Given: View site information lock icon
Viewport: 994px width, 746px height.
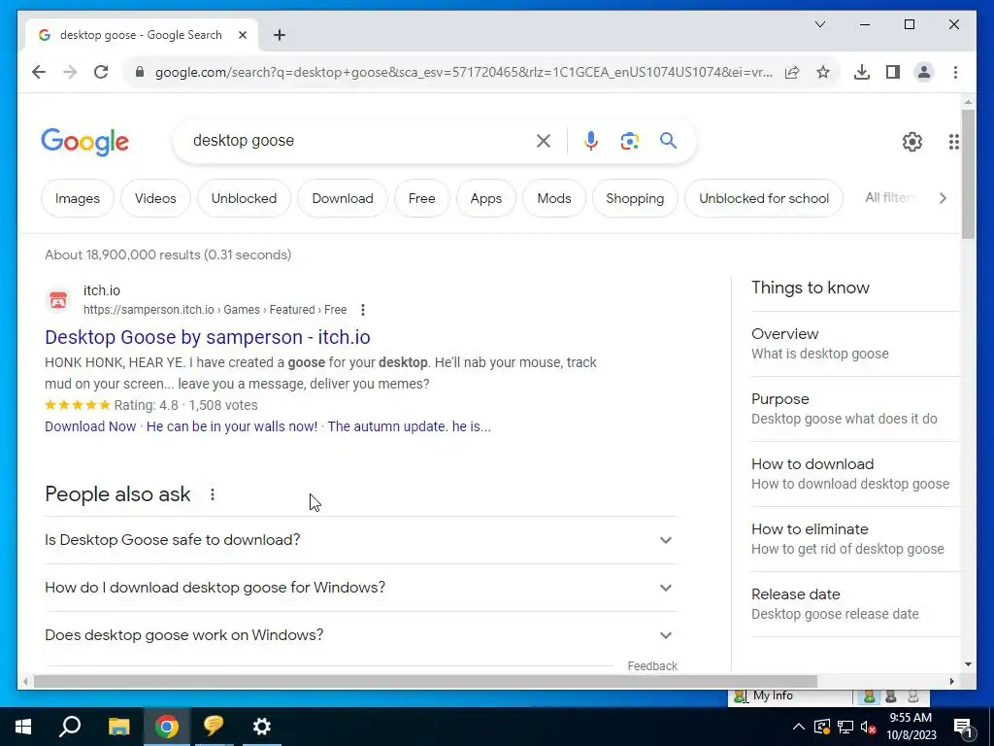Looking at the screenshot, I should [140, 72].
